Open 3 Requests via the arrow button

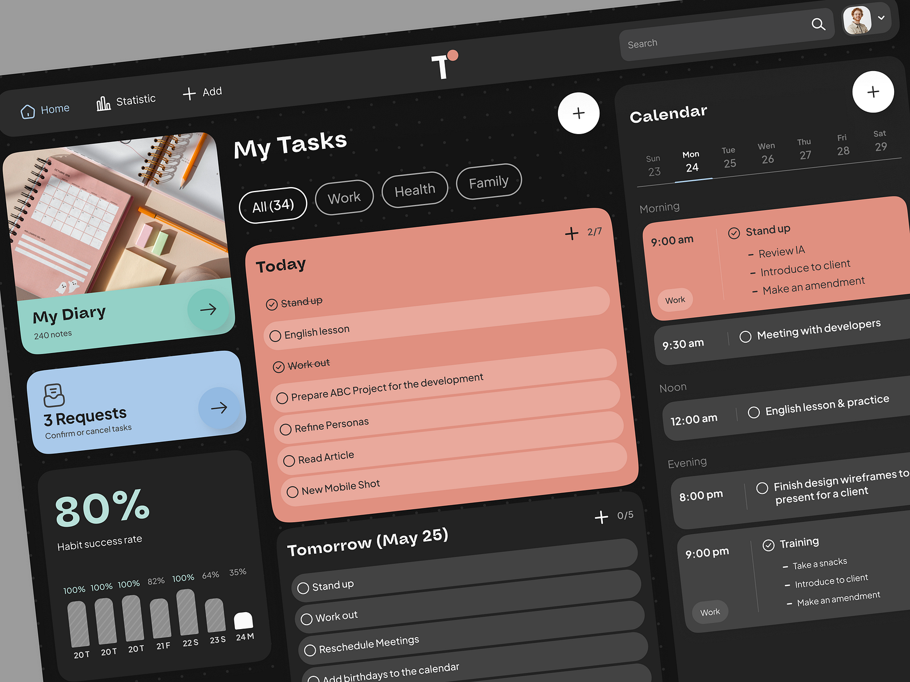tap(219, 407)
